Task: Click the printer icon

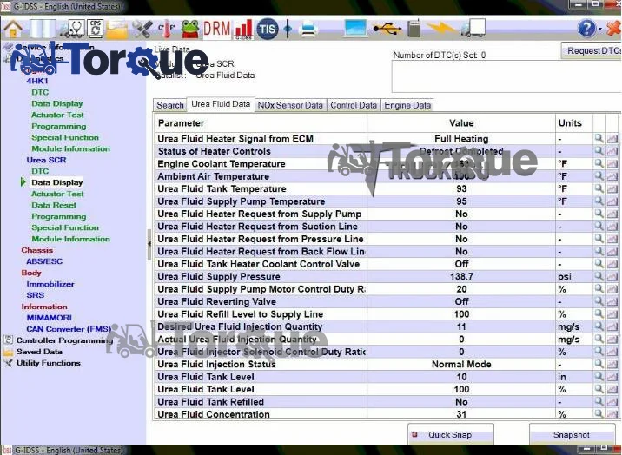Action: point(308,30)
